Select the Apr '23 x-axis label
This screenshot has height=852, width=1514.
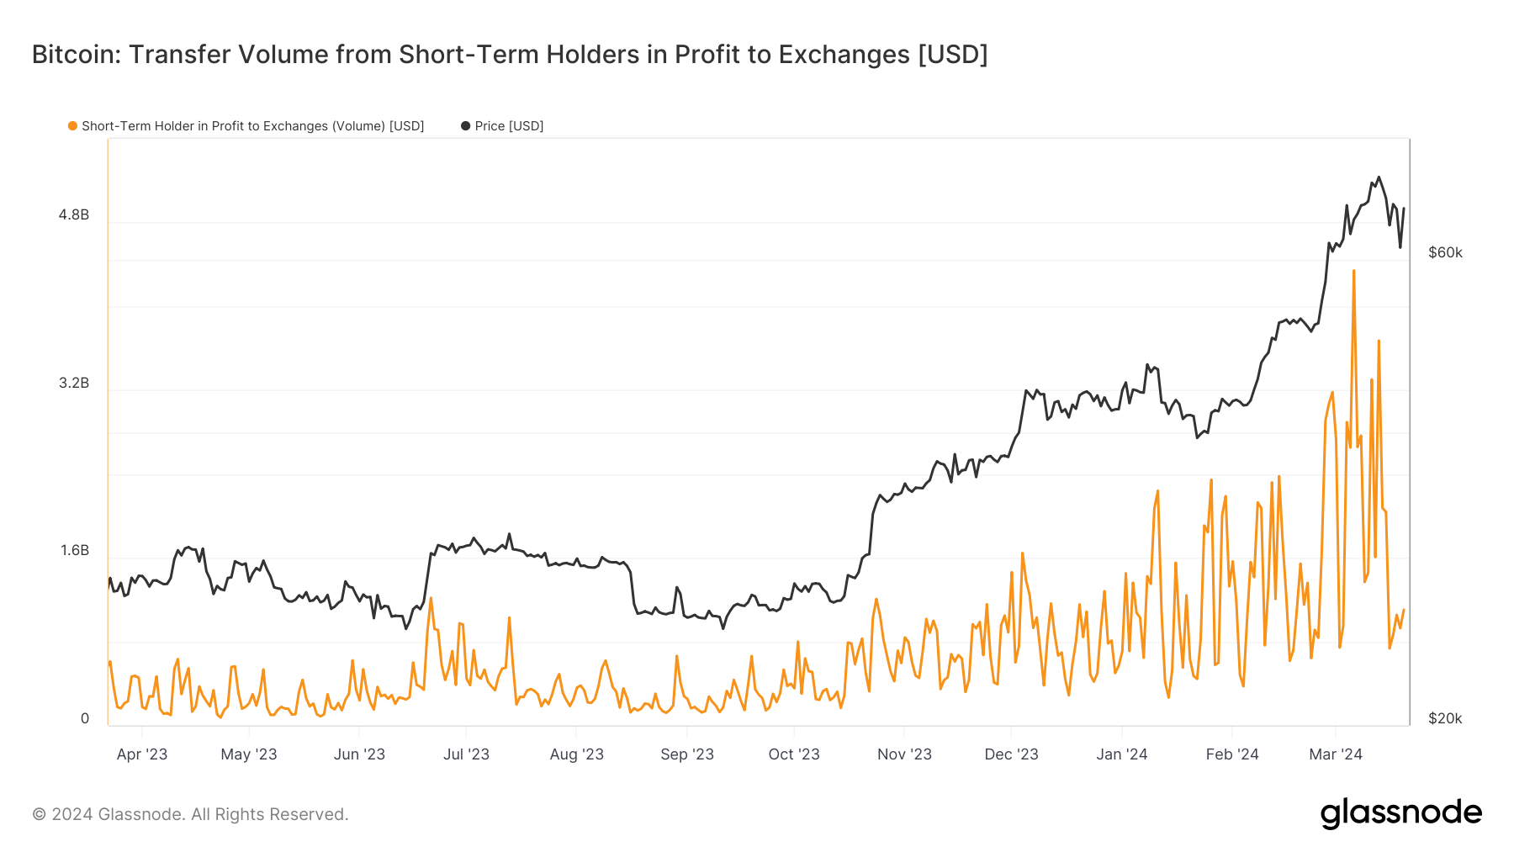(142, 754)
